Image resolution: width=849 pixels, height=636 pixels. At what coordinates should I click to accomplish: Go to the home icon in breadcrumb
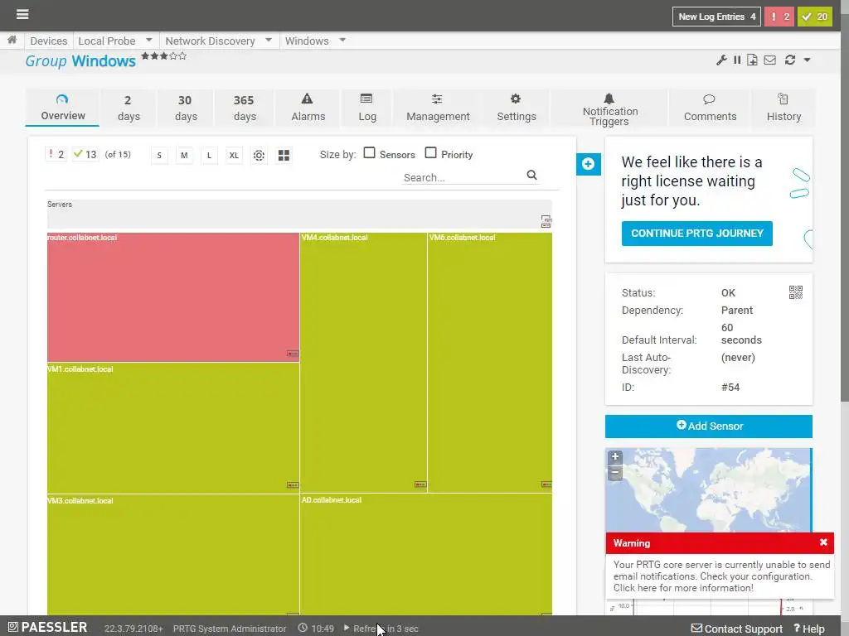point(12,40)
